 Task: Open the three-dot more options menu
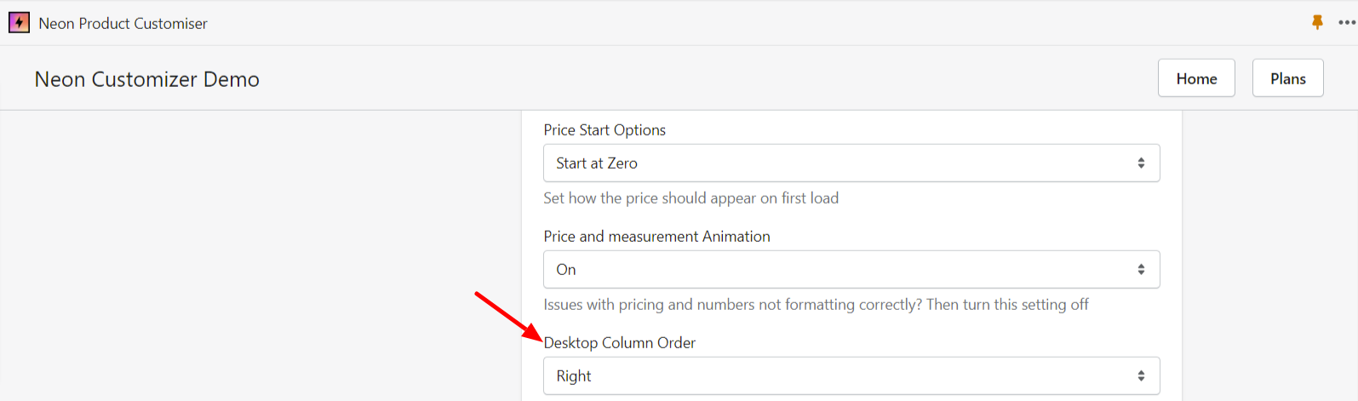pyautogui.click(x=1346, y=23)
